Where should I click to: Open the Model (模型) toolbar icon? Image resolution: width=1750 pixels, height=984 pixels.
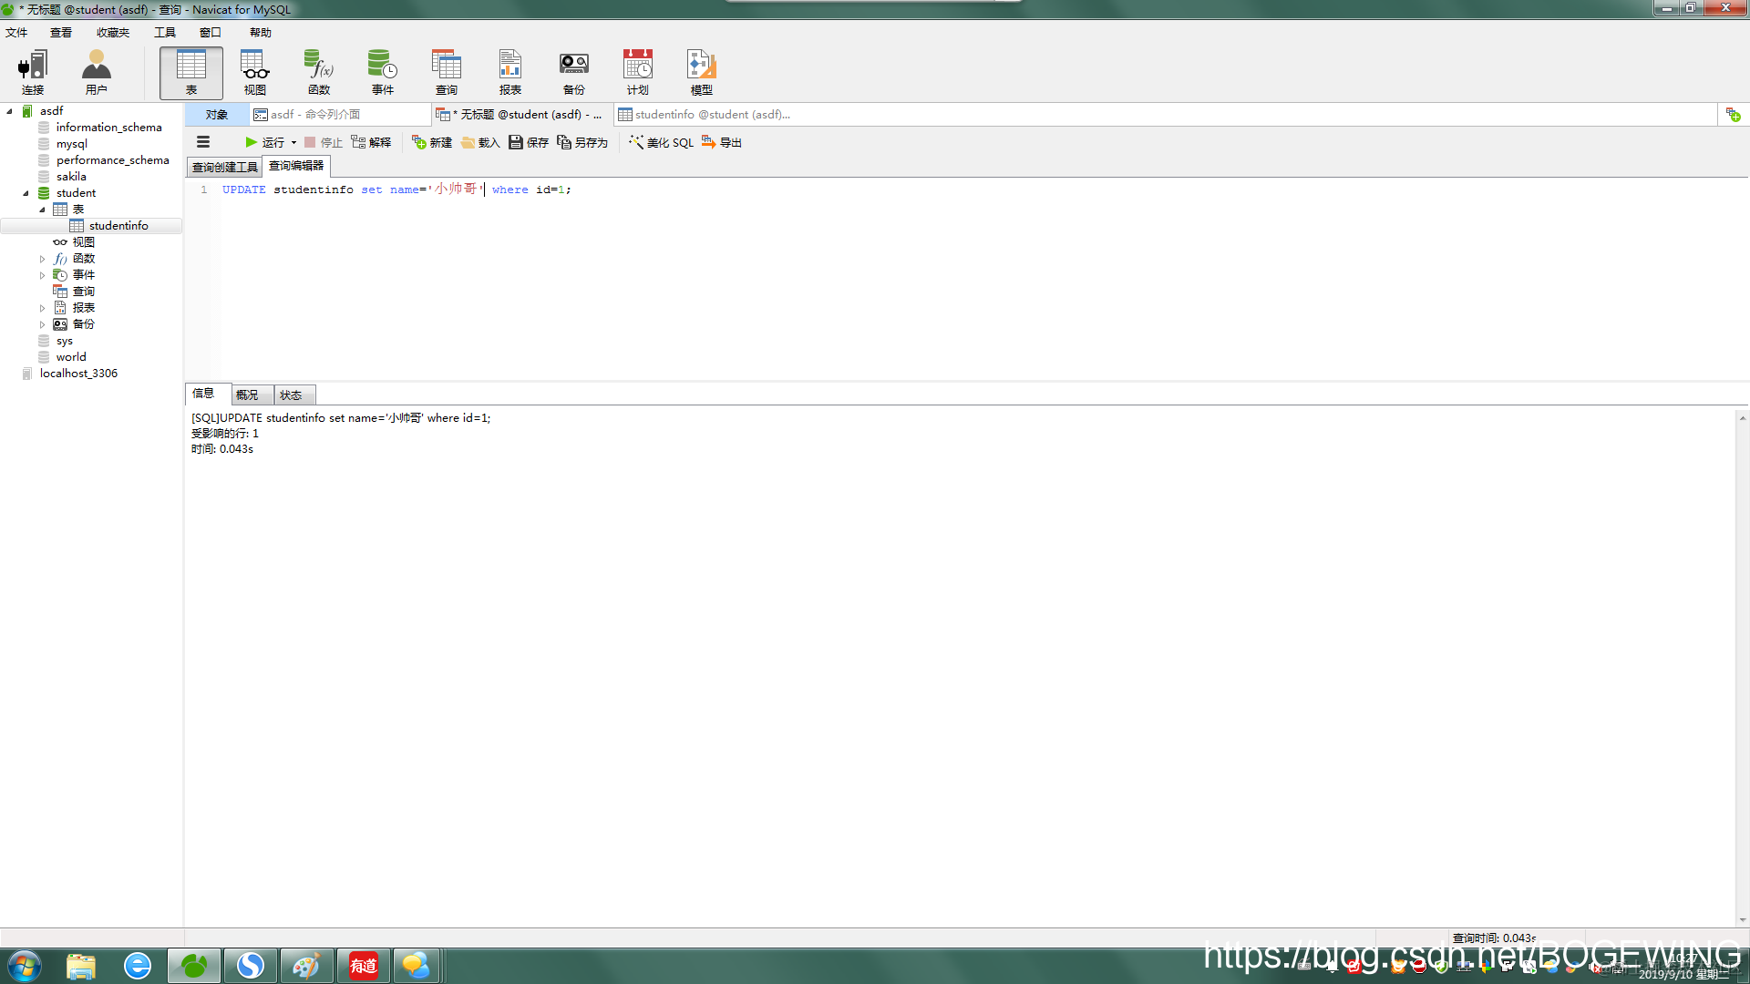pyautogui.click(x=701, y=72)
